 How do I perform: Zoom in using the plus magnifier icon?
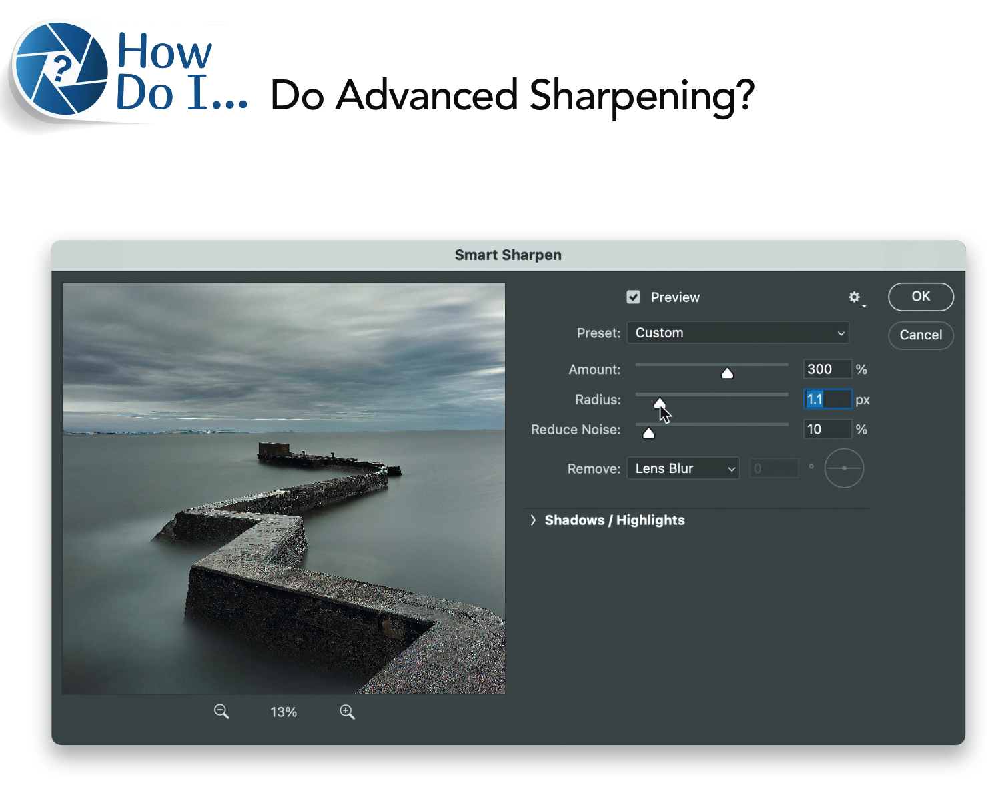pyautogui.click(x=347, y=712)
